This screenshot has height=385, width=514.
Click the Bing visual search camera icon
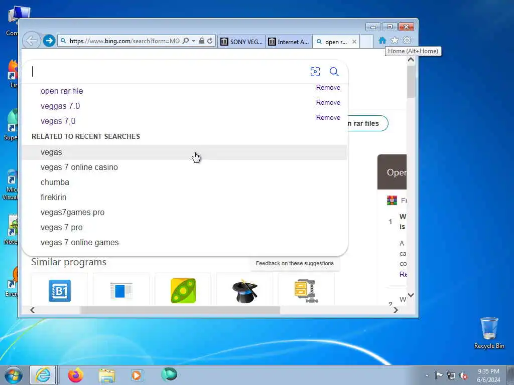coord(315,72)
